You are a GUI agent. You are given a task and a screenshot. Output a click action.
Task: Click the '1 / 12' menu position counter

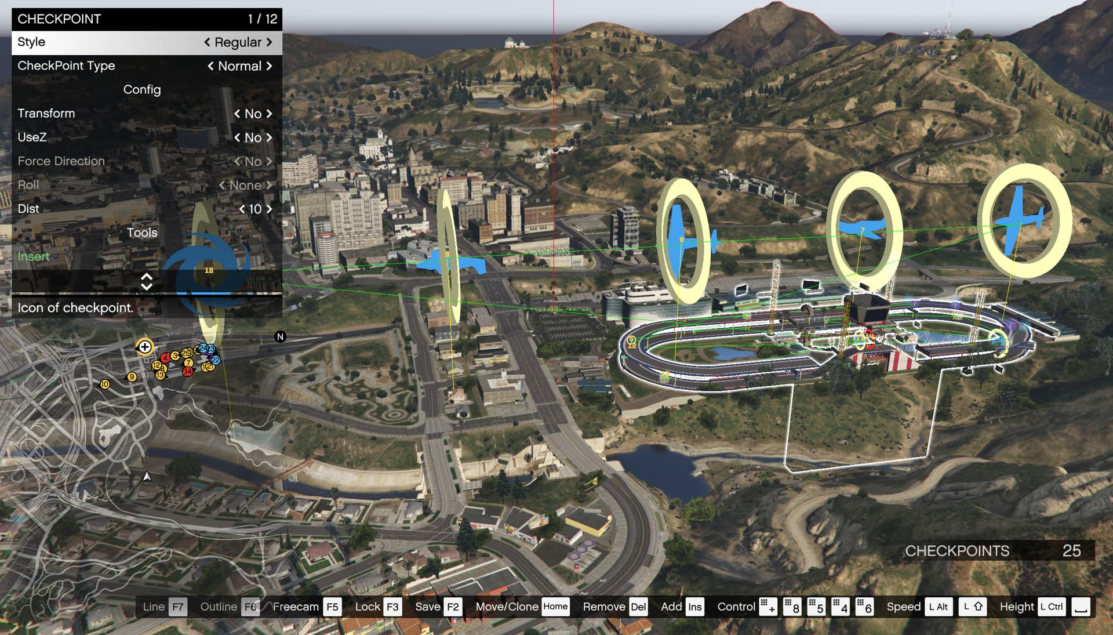coord(263,19)
